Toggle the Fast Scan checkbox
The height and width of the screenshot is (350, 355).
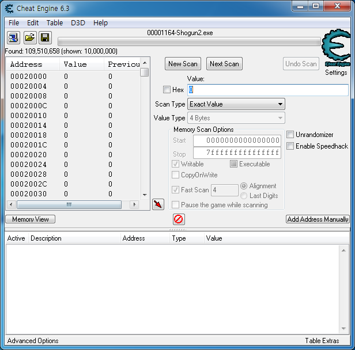click(175, 190)
